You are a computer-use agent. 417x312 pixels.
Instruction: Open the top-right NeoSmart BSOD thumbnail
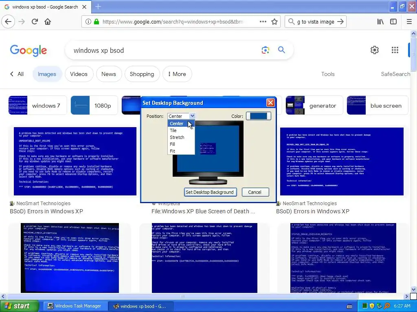342,161
